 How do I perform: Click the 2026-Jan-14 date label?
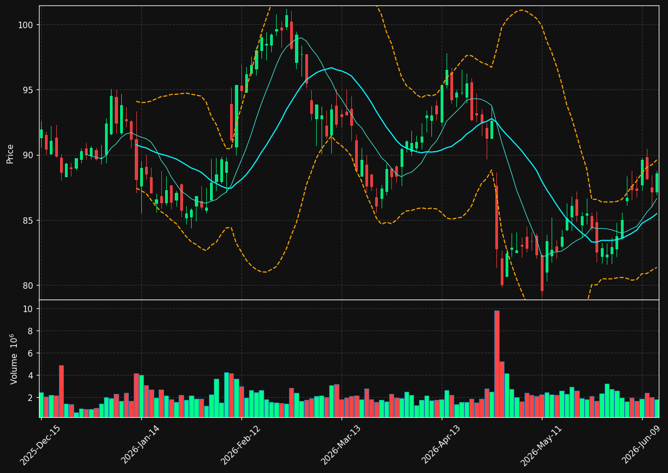pos(141,445)
